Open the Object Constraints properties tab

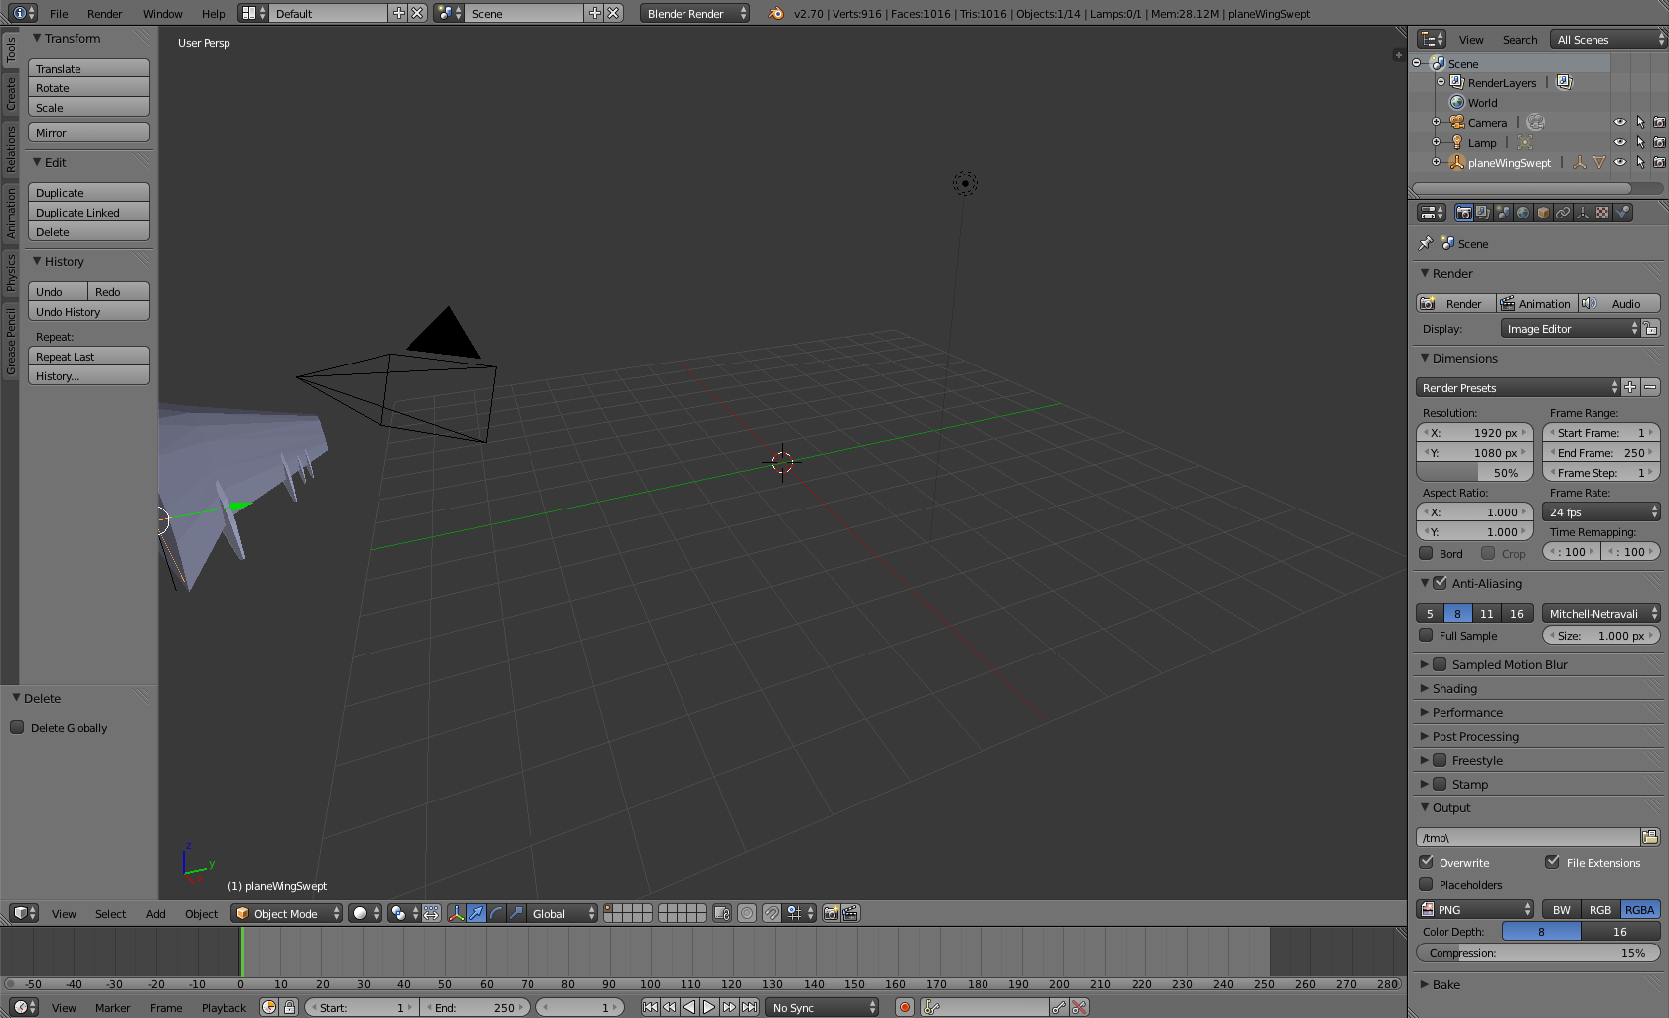[1563, 213]
